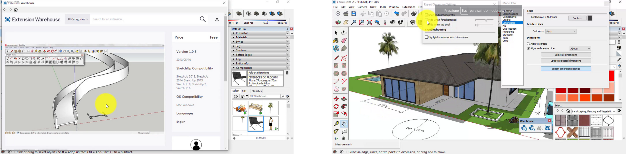Click the Save file icon
Screen dimensions: 626x154
click(354, 14)
